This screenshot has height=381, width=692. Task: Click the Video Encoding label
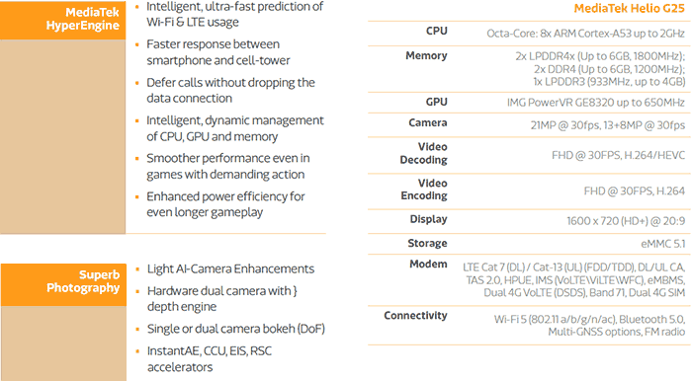click(x=424, y=190)
